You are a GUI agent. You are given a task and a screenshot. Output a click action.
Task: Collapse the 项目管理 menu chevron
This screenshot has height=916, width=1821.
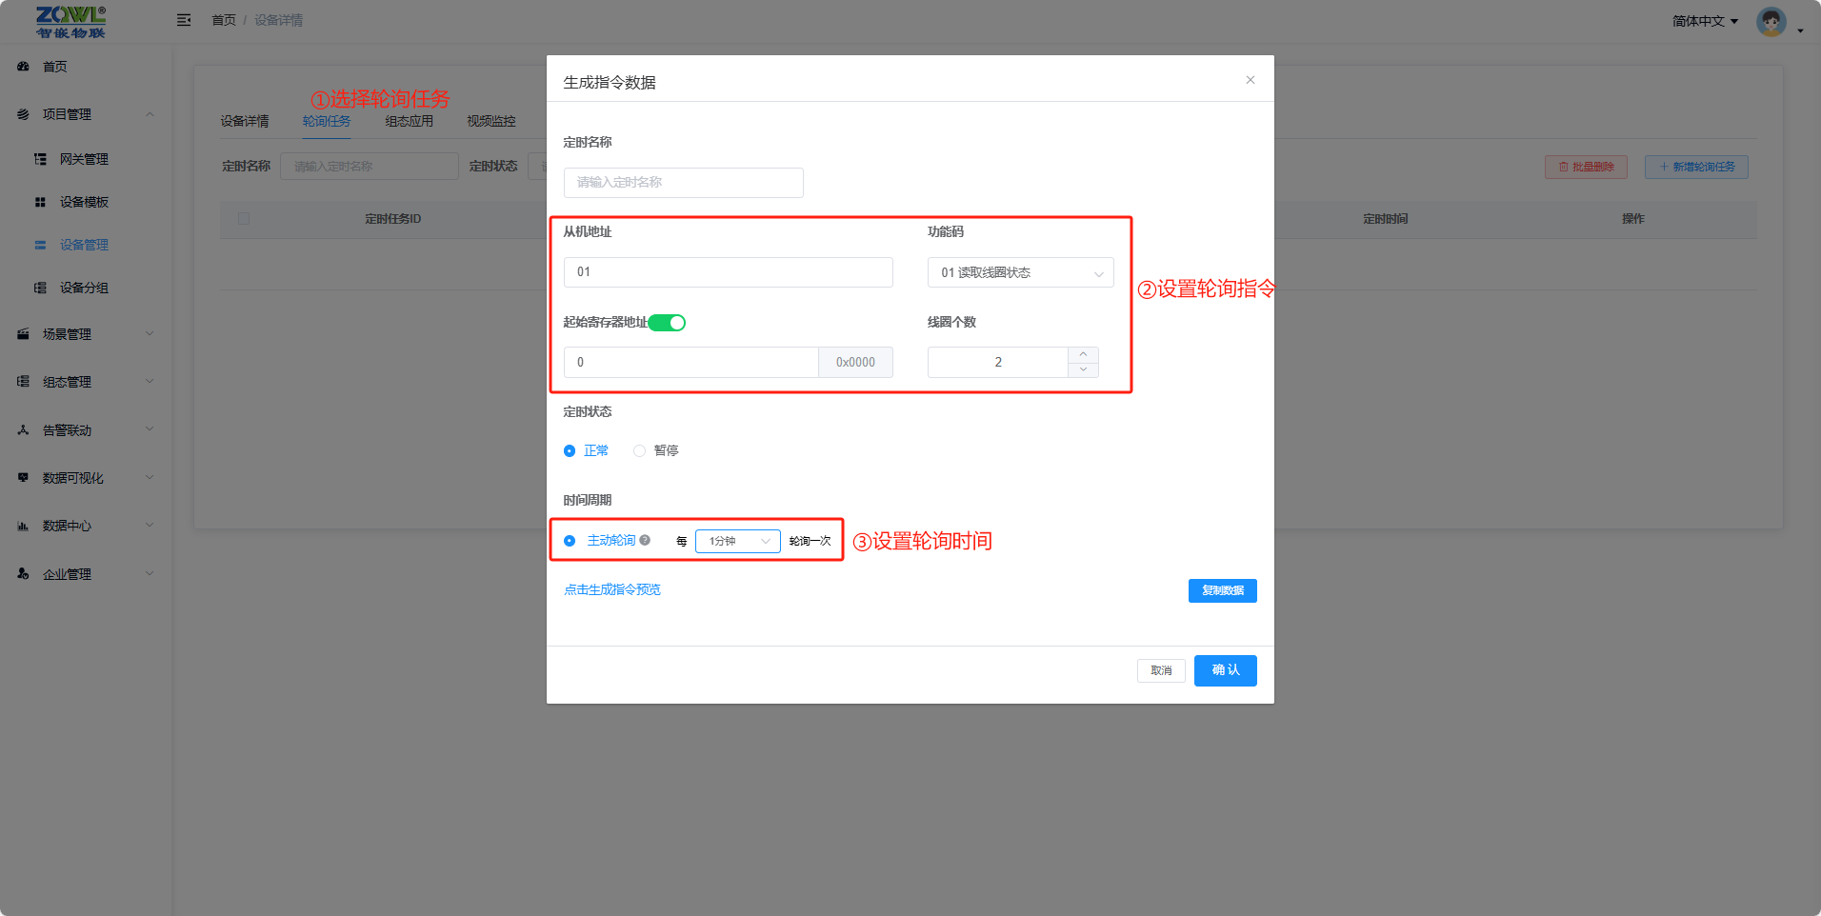tap(150, 114)
